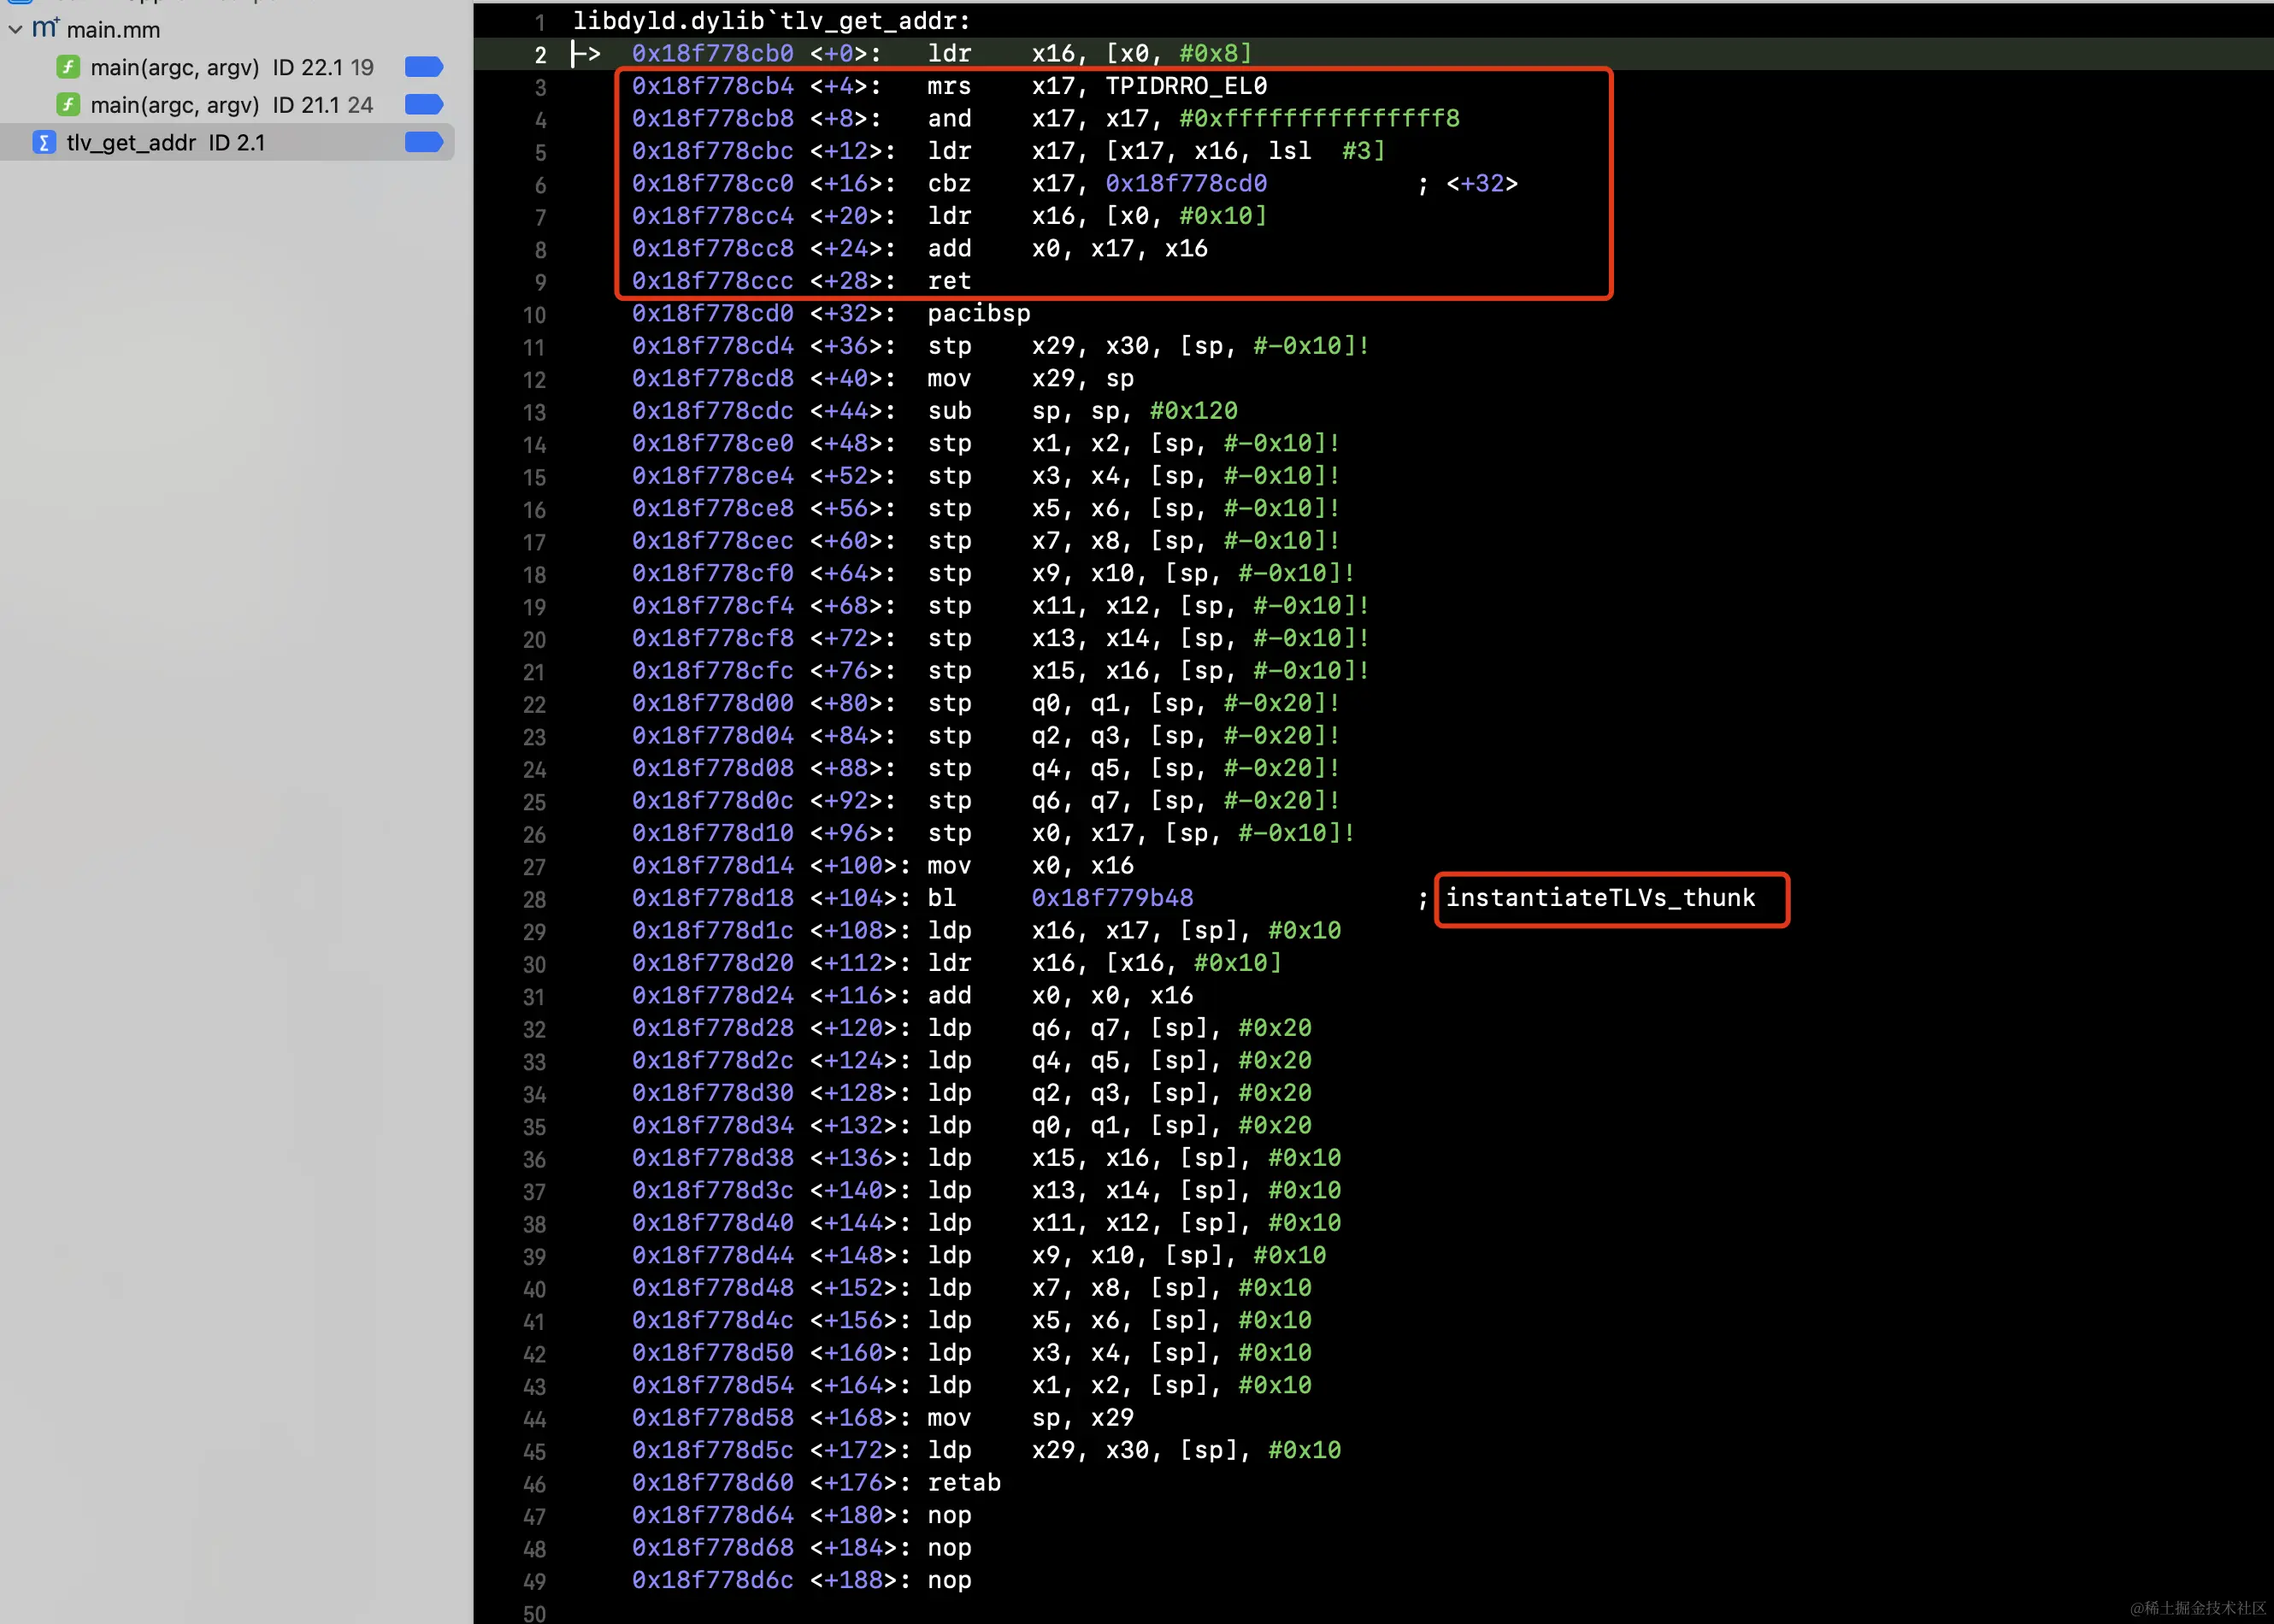This screenshot has width=2274, height=1624.
Task: Click the blue sigma symbol icon beside tlv_get_addr
Action: (x=43, y=142)
